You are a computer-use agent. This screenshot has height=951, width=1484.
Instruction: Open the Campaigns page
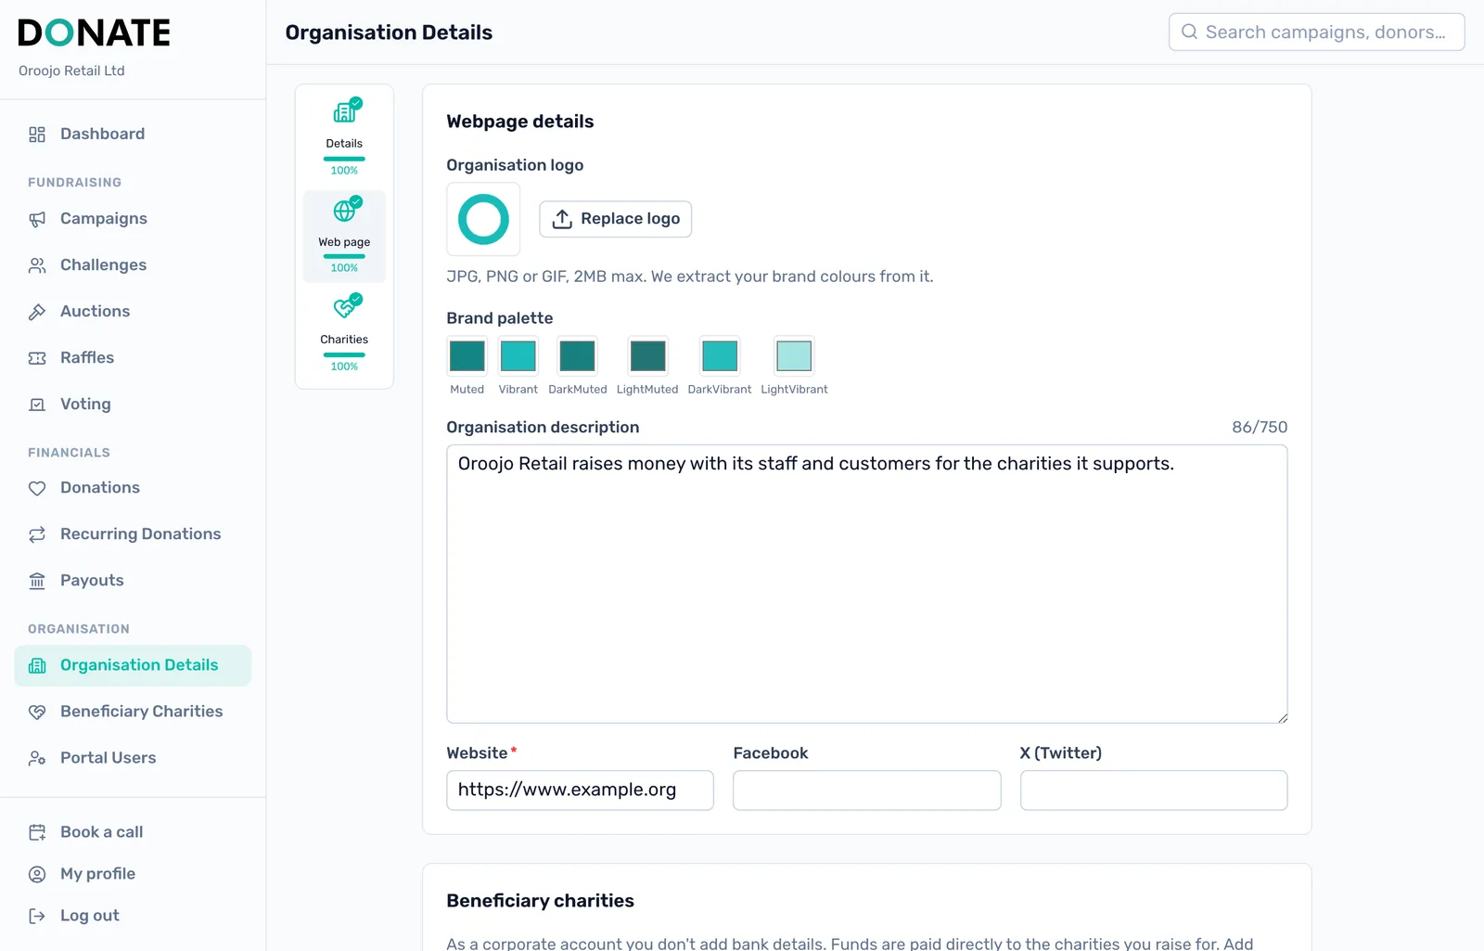coord(133,219)
